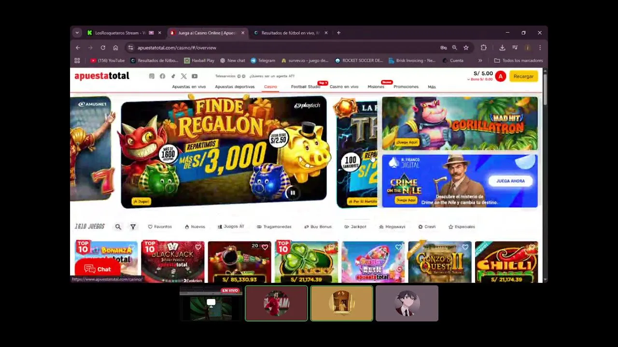This screenshot has width=618, height=347.
Task: Visit the YouTube social icon in header
Action: coord(195,76)
